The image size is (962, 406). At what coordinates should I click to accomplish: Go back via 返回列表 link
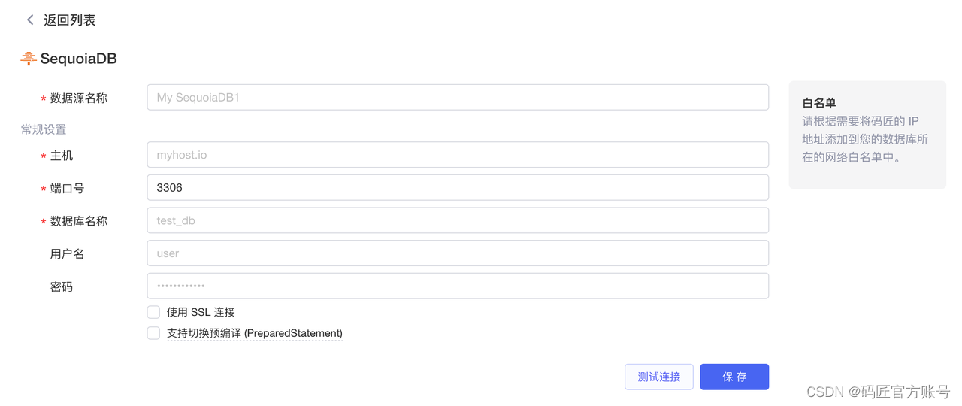(x=69, y=20)
